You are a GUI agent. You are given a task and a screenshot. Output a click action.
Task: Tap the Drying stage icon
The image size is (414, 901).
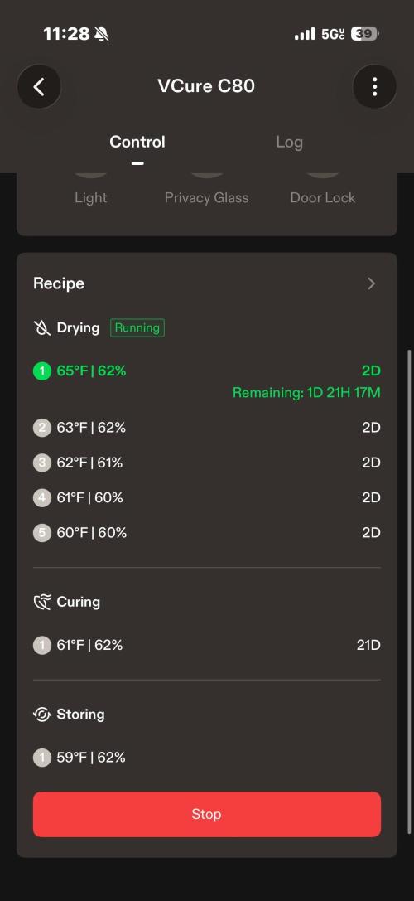coord(42,328)
